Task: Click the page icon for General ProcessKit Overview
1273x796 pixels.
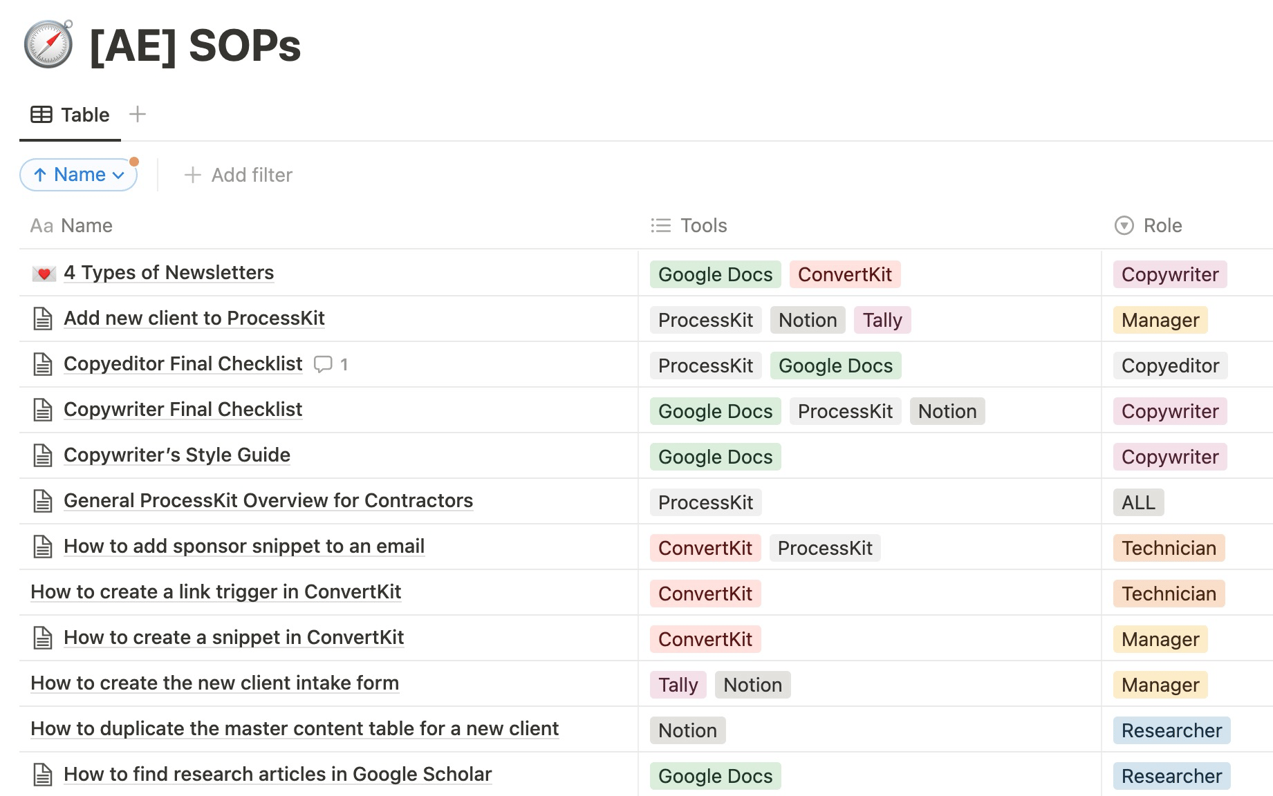Action: point(43,501)
